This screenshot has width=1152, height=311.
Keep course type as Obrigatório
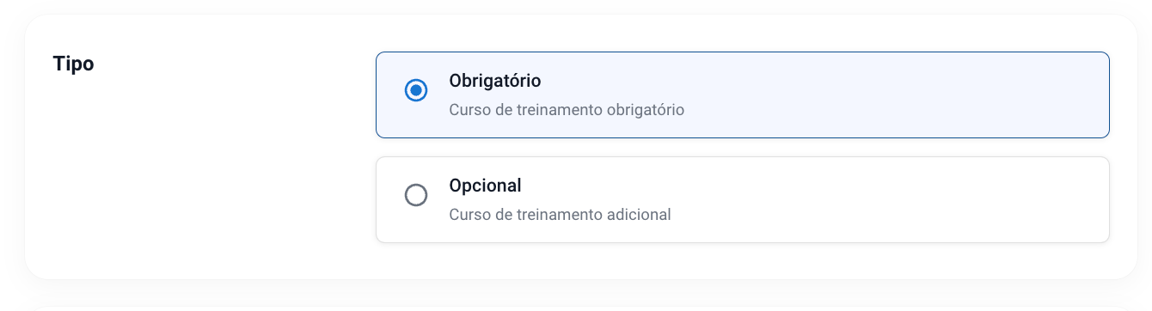(416, 90)
